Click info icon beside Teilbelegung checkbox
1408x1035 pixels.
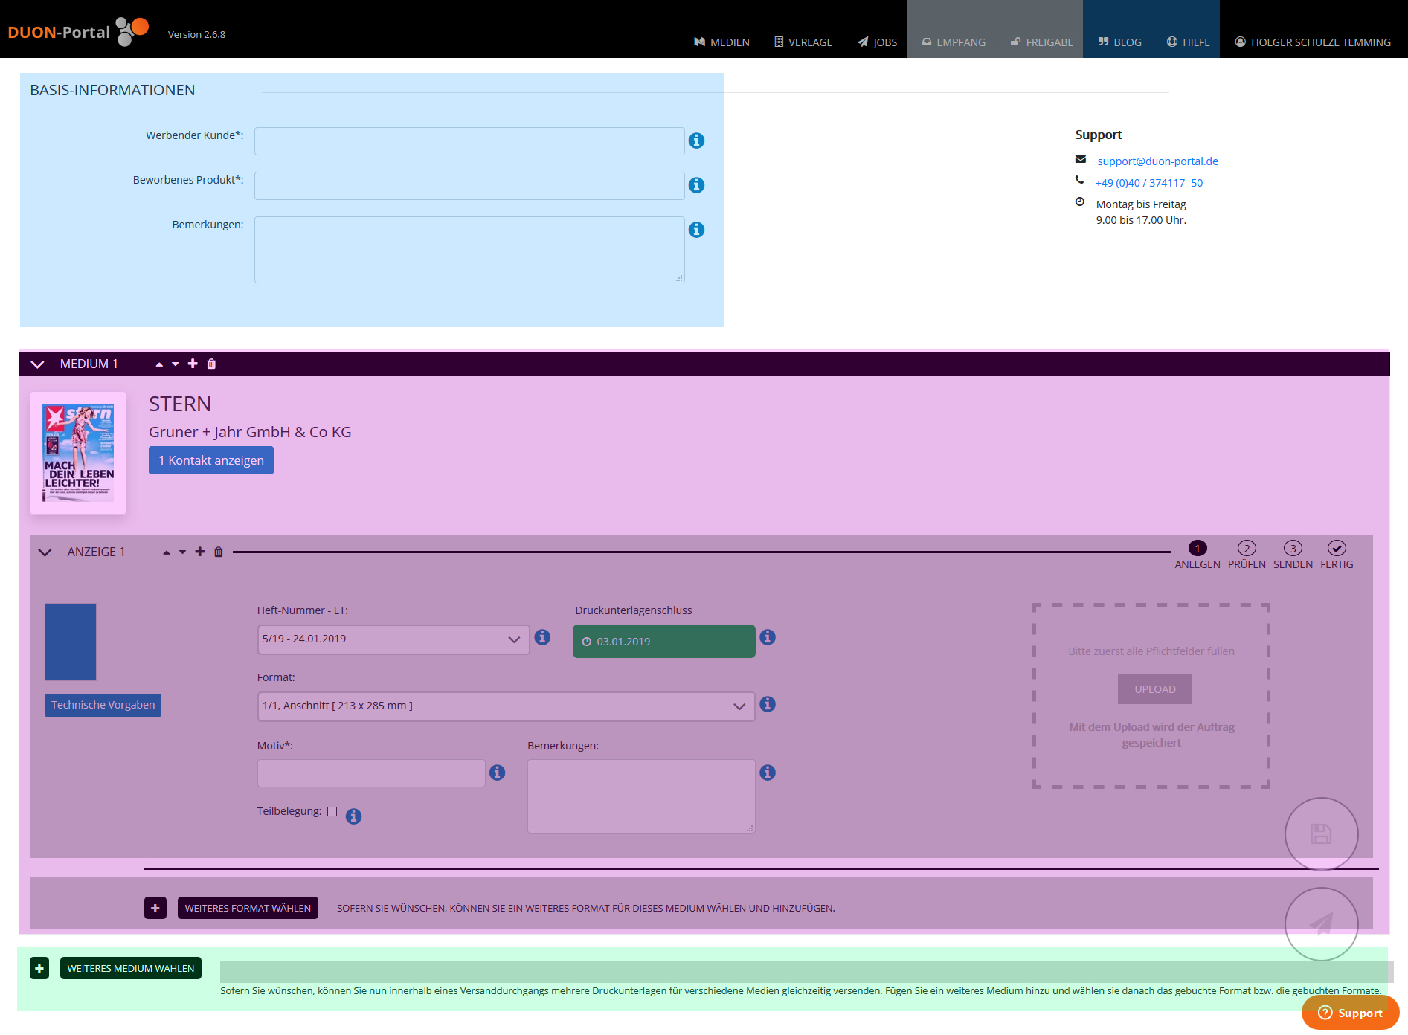point(354,816)
